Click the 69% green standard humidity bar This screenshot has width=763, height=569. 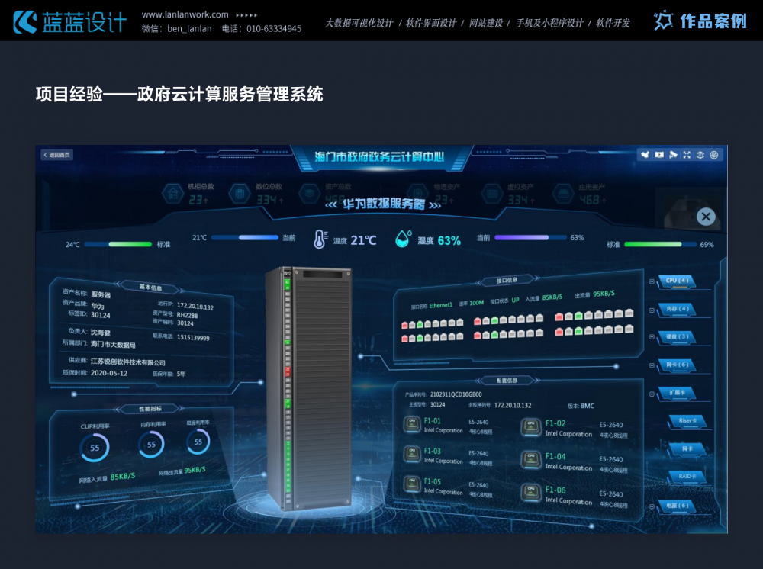click(660, 245)
